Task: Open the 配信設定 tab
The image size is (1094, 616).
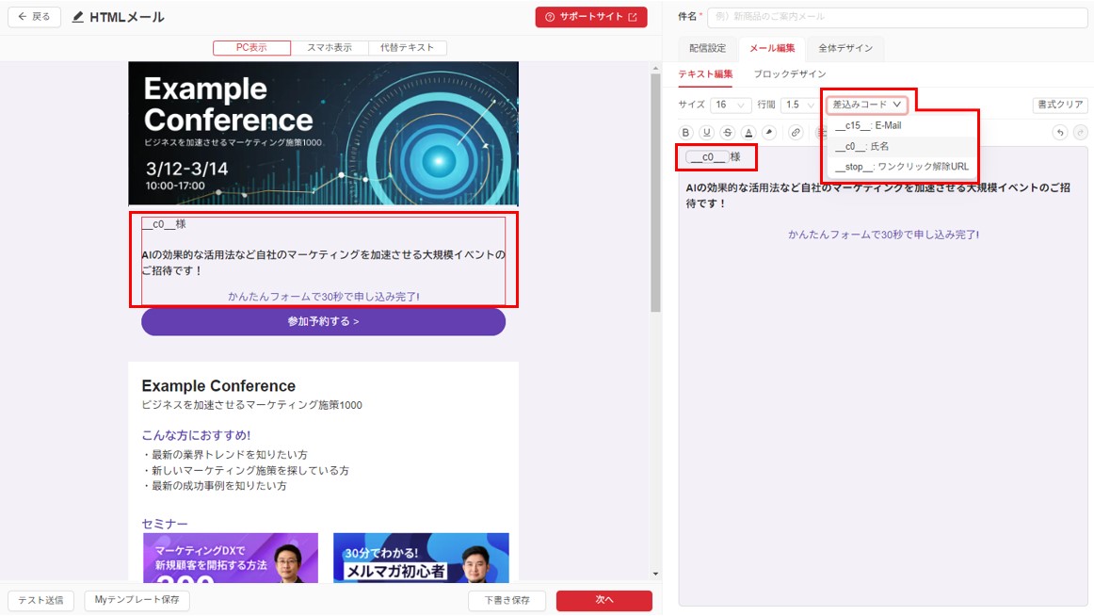Action: (x=707, y=48)
